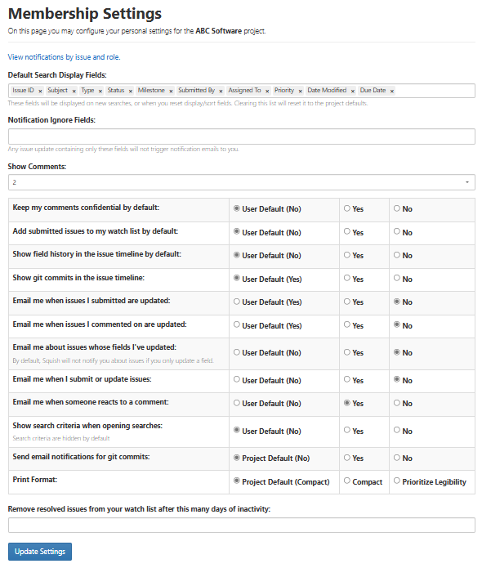
Task: Remove the Date Modified tag
Action: click(x=353, y=92)
